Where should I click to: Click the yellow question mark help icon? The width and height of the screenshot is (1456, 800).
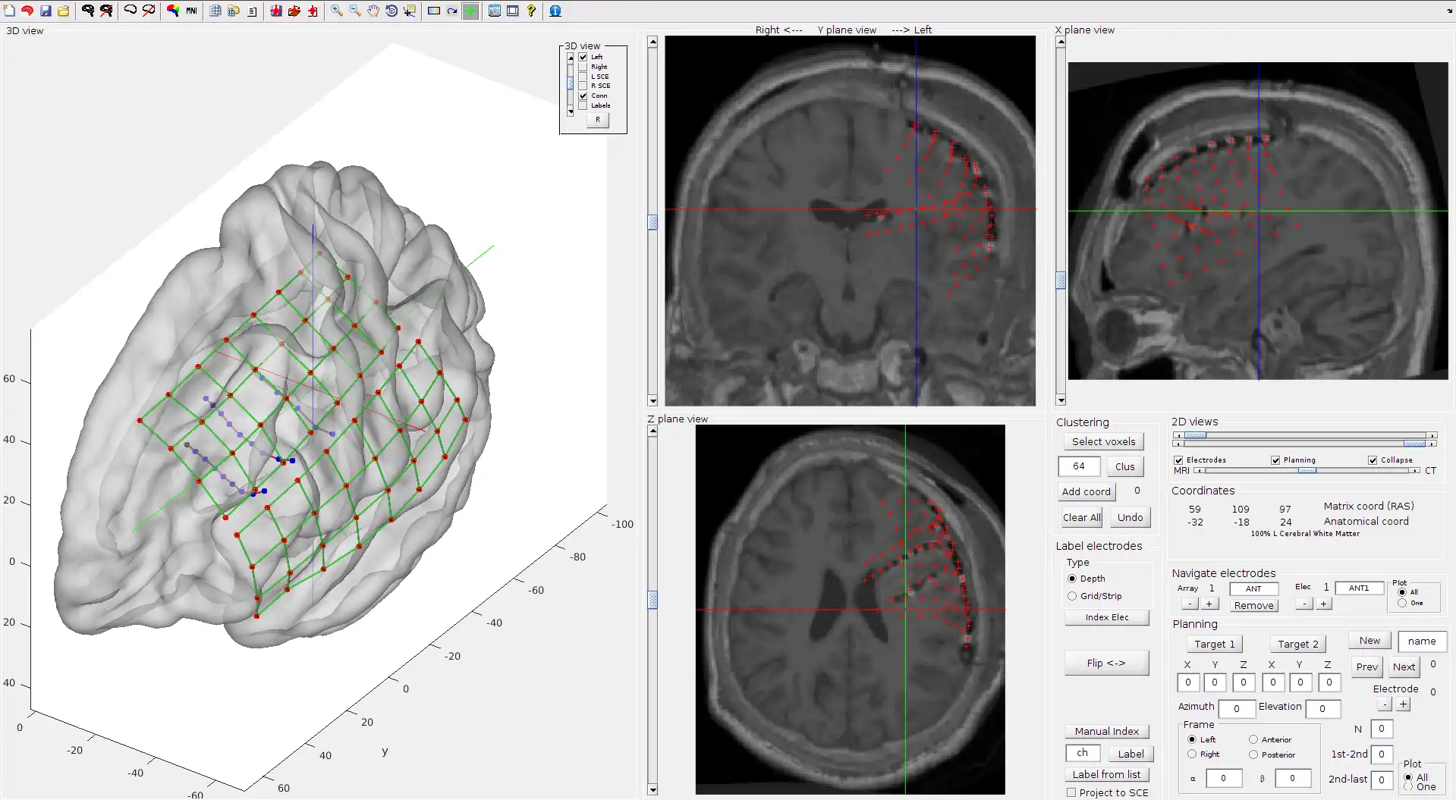point(531,11)
